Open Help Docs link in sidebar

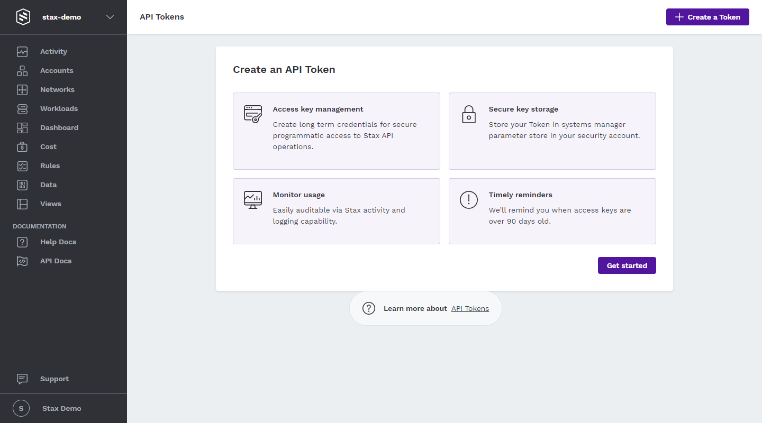click(x=58, y=242)
